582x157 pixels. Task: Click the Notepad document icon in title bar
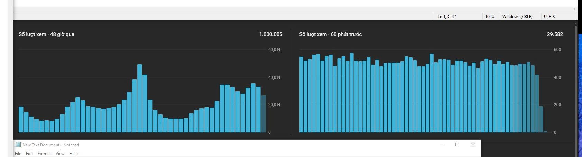[18, 145]
